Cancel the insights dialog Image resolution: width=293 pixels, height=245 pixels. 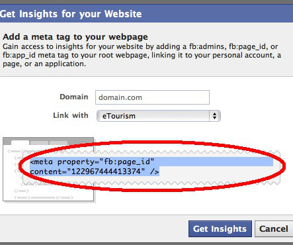274,228
